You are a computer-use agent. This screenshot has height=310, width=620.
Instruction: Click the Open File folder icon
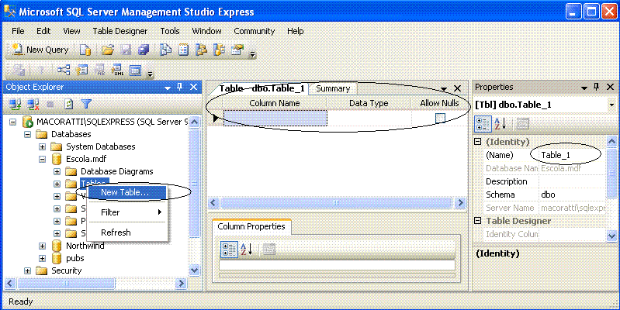pos(107,50)
